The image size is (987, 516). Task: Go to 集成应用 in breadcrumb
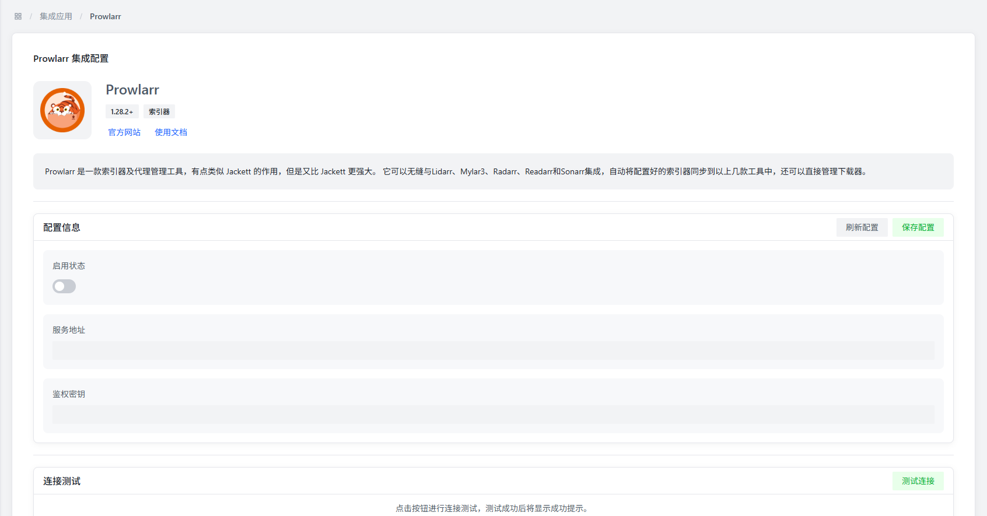[x=56, y=16]
